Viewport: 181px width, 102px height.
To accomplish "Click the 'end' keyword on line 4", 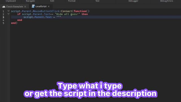I will point(20,20).
